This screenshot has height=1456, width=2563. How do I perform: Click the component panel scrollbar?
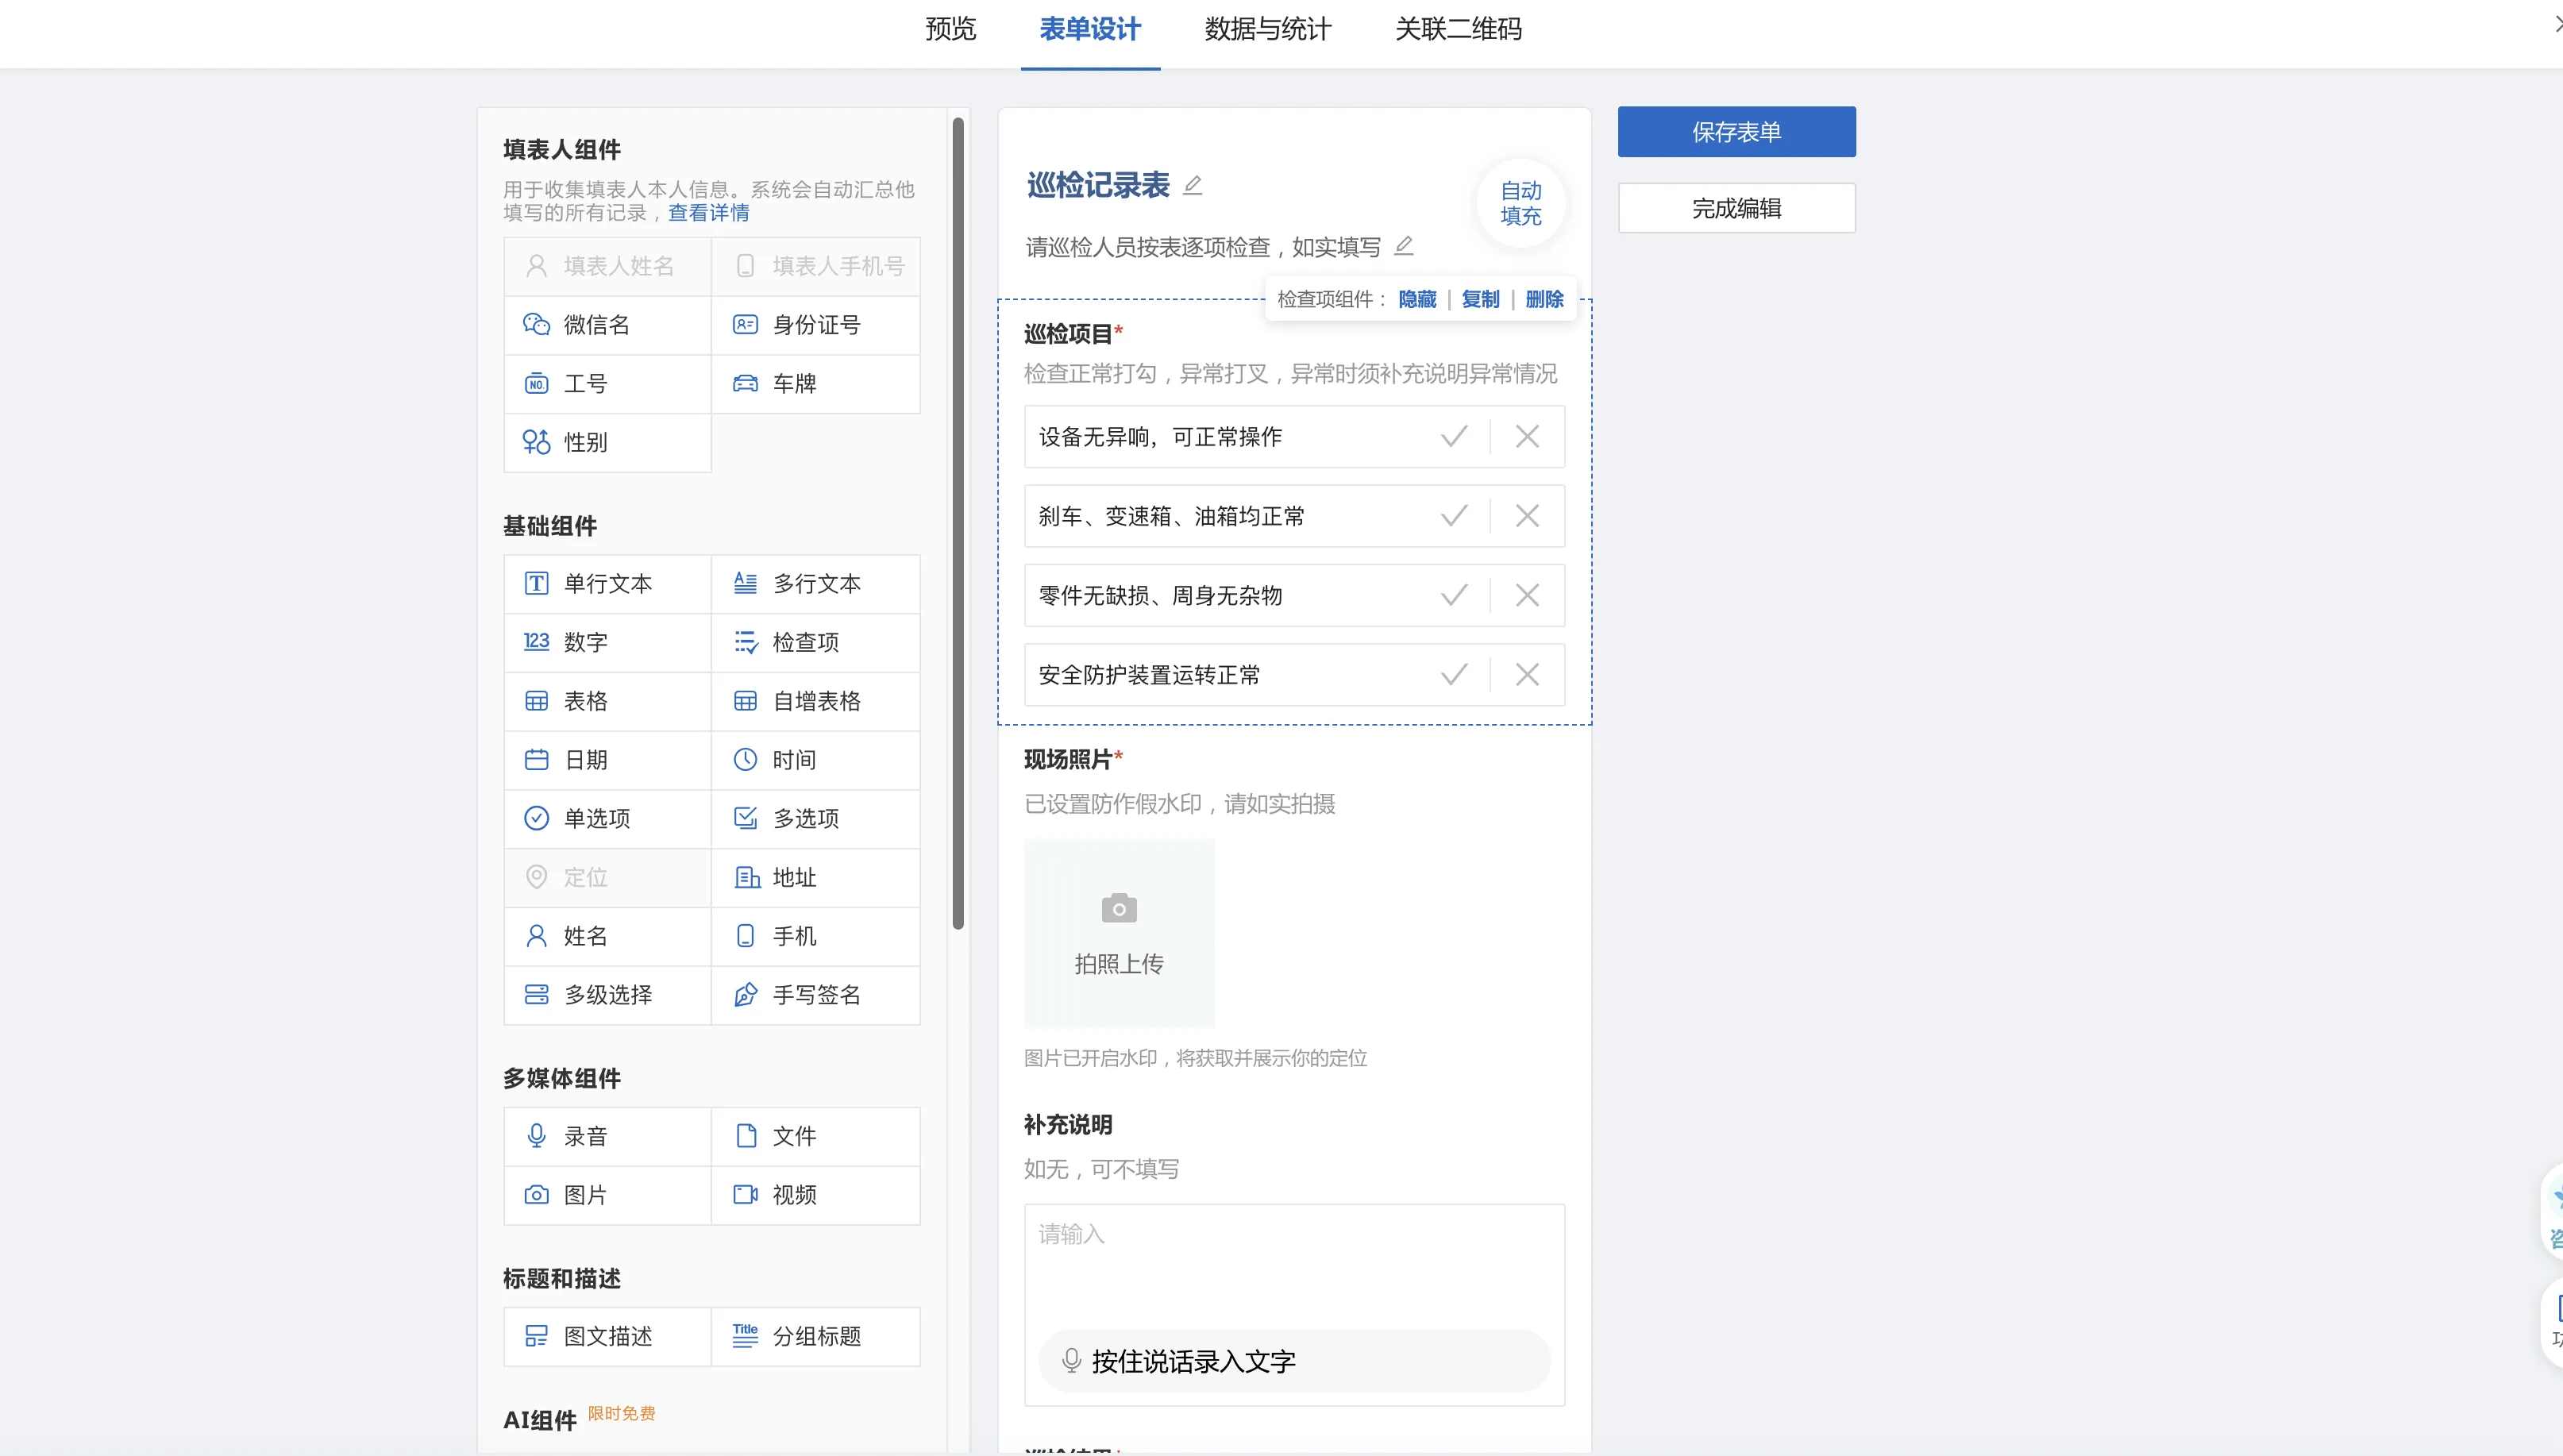(958, 524)
